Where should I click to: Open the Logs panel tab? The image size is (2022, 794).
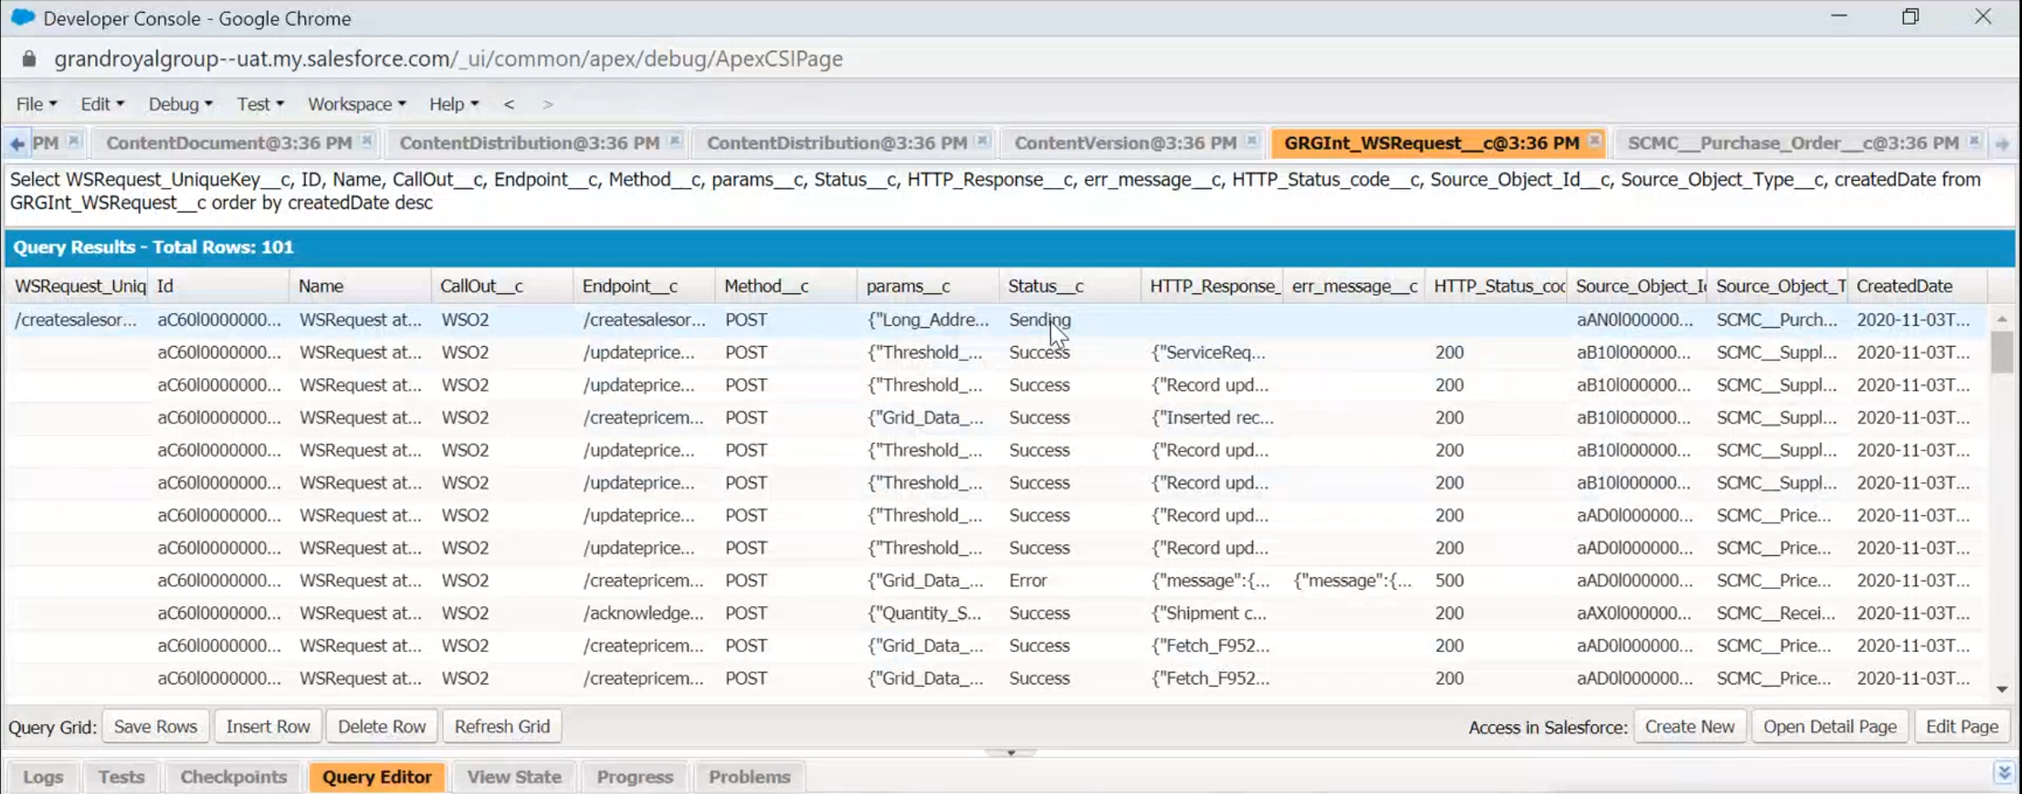(x=43, y=777)
